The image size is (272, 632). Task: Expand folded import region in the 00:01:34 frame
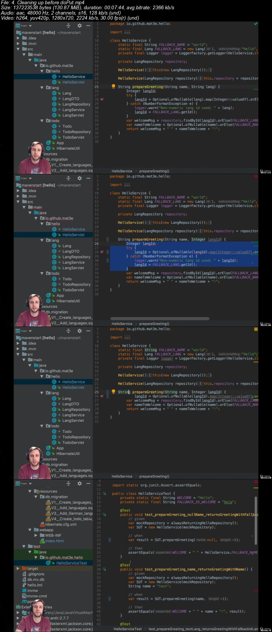coord(127,32)
